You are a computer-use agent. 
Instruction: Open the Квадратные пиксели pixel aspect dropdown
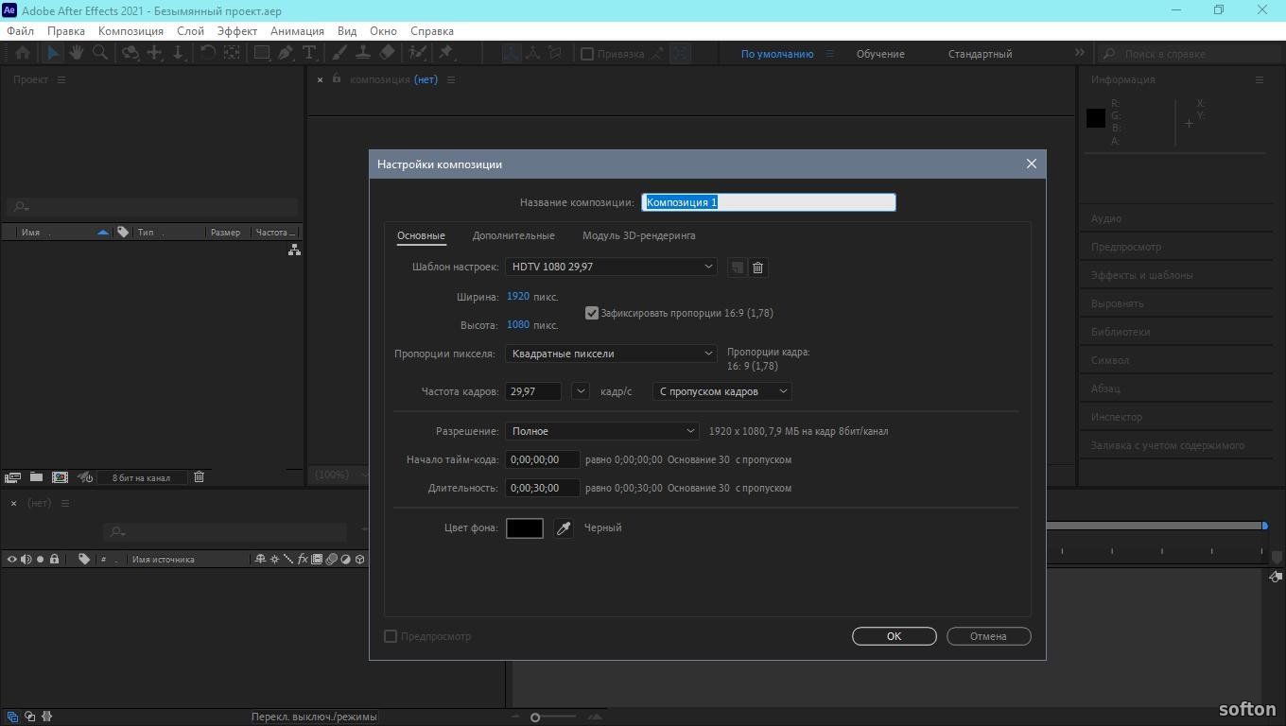click(x=611, y=354)
